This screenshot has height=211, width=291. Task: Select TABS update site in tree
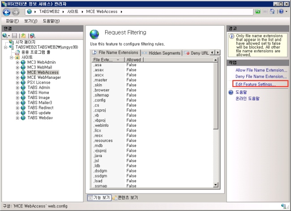[39, 113]
